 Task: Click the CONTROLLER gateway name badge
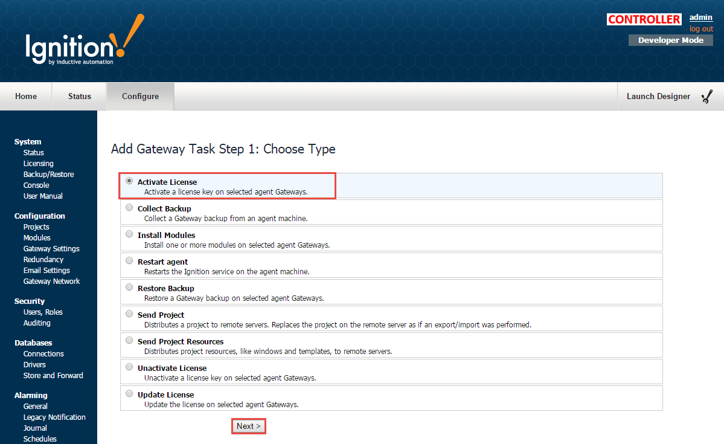click(644, 19)
